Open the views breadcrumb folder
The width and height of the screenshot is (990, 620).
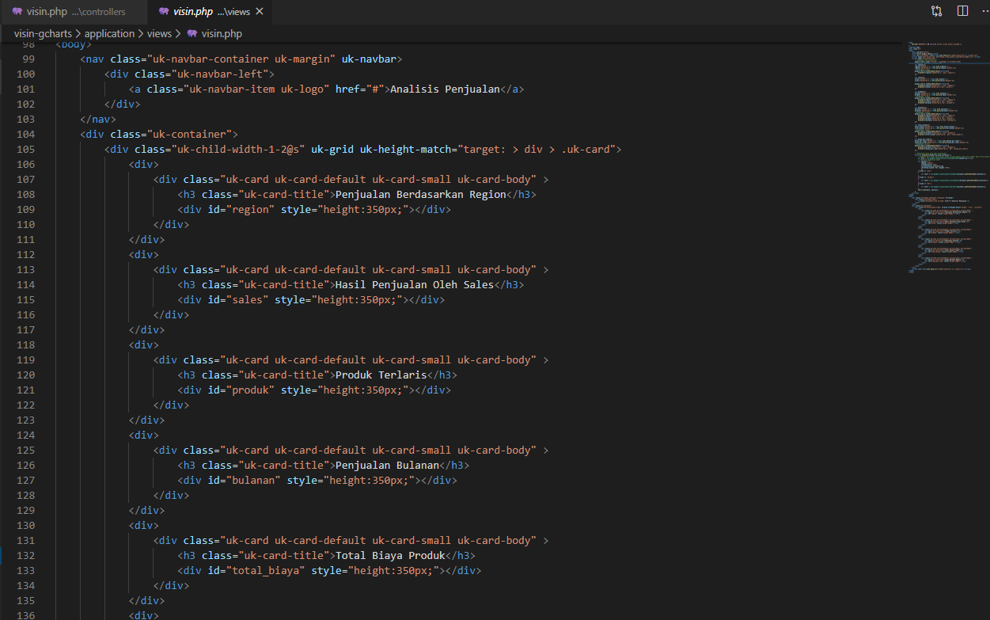point(159,34)
